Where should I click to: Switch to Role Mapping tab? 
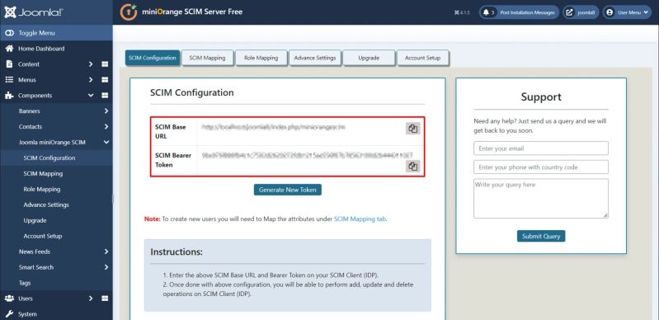261,58
